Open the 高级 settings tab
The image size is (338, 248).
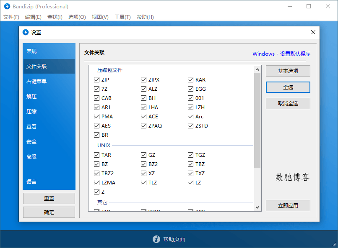(x=49, y=157)
